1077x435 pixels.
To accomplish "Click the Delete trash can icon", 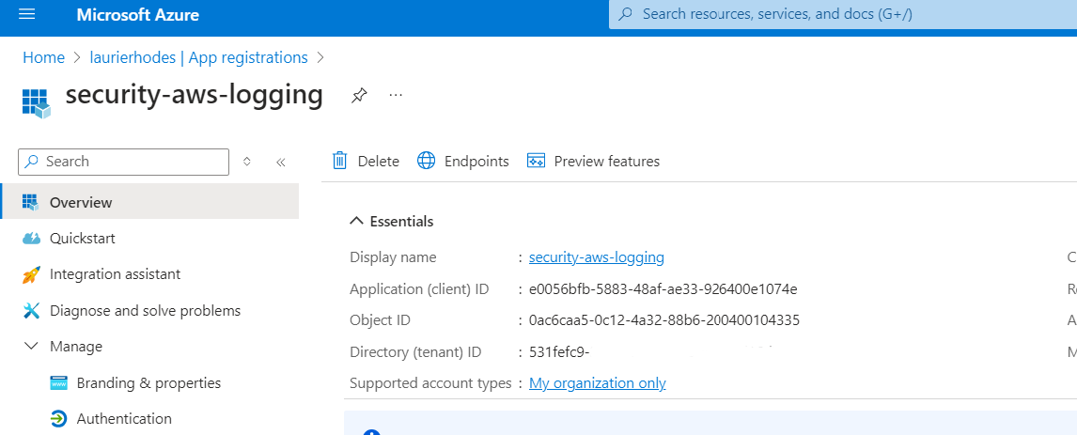I will pyautogui.click(x=340, y=161).
